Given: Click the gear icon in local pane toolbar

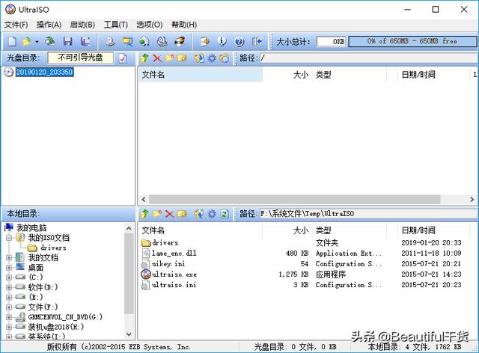Looking at the screenshot, I should [212, 214].
